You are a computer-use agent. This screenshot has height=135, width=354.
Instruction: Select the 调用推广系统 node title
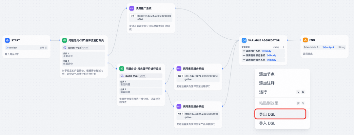click(x=144, y=9)
